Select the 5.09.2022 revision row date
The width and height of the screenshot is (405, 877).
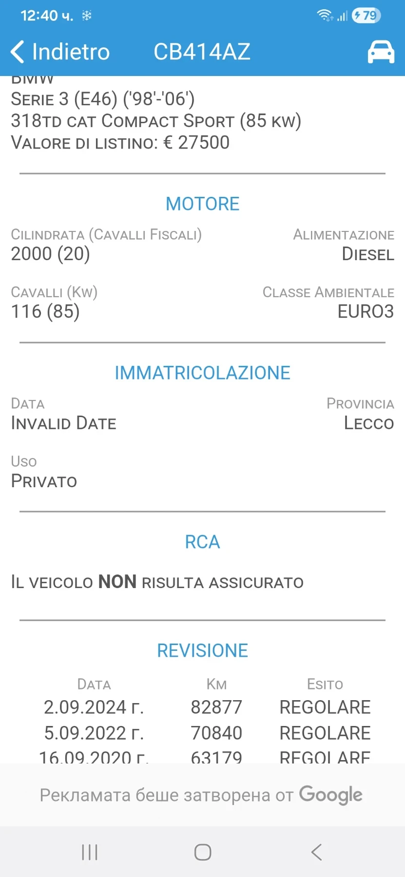94,733
